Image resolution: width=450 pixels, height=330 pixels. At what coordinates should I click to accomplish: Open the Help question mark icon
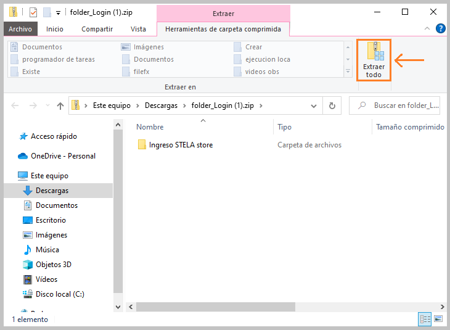(x=440, y=28)
